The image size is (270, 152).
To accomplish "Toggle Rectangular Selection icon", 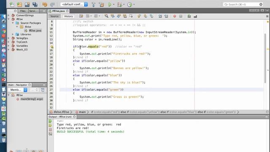I will tap(131, 16).
